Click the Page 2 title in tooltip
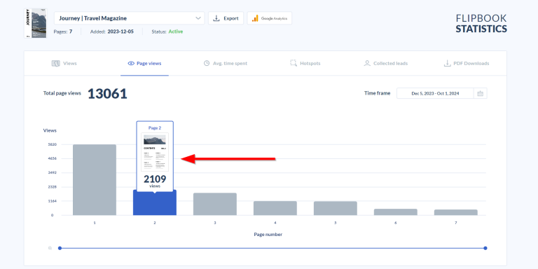Viewport: 538px width, 269px height. (155, 128)
